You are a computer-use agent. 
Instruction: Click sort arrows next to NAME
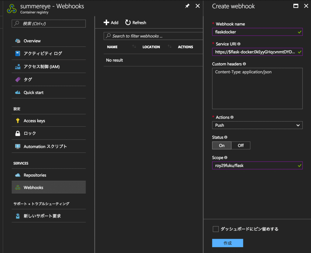pos(134,46)
